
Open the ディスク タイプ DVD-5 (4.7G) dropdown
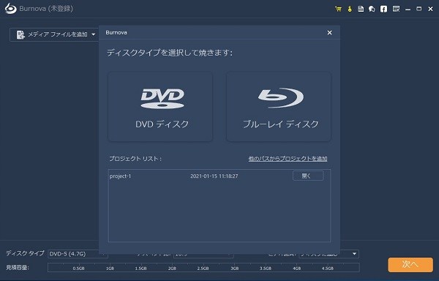point(78,254)
